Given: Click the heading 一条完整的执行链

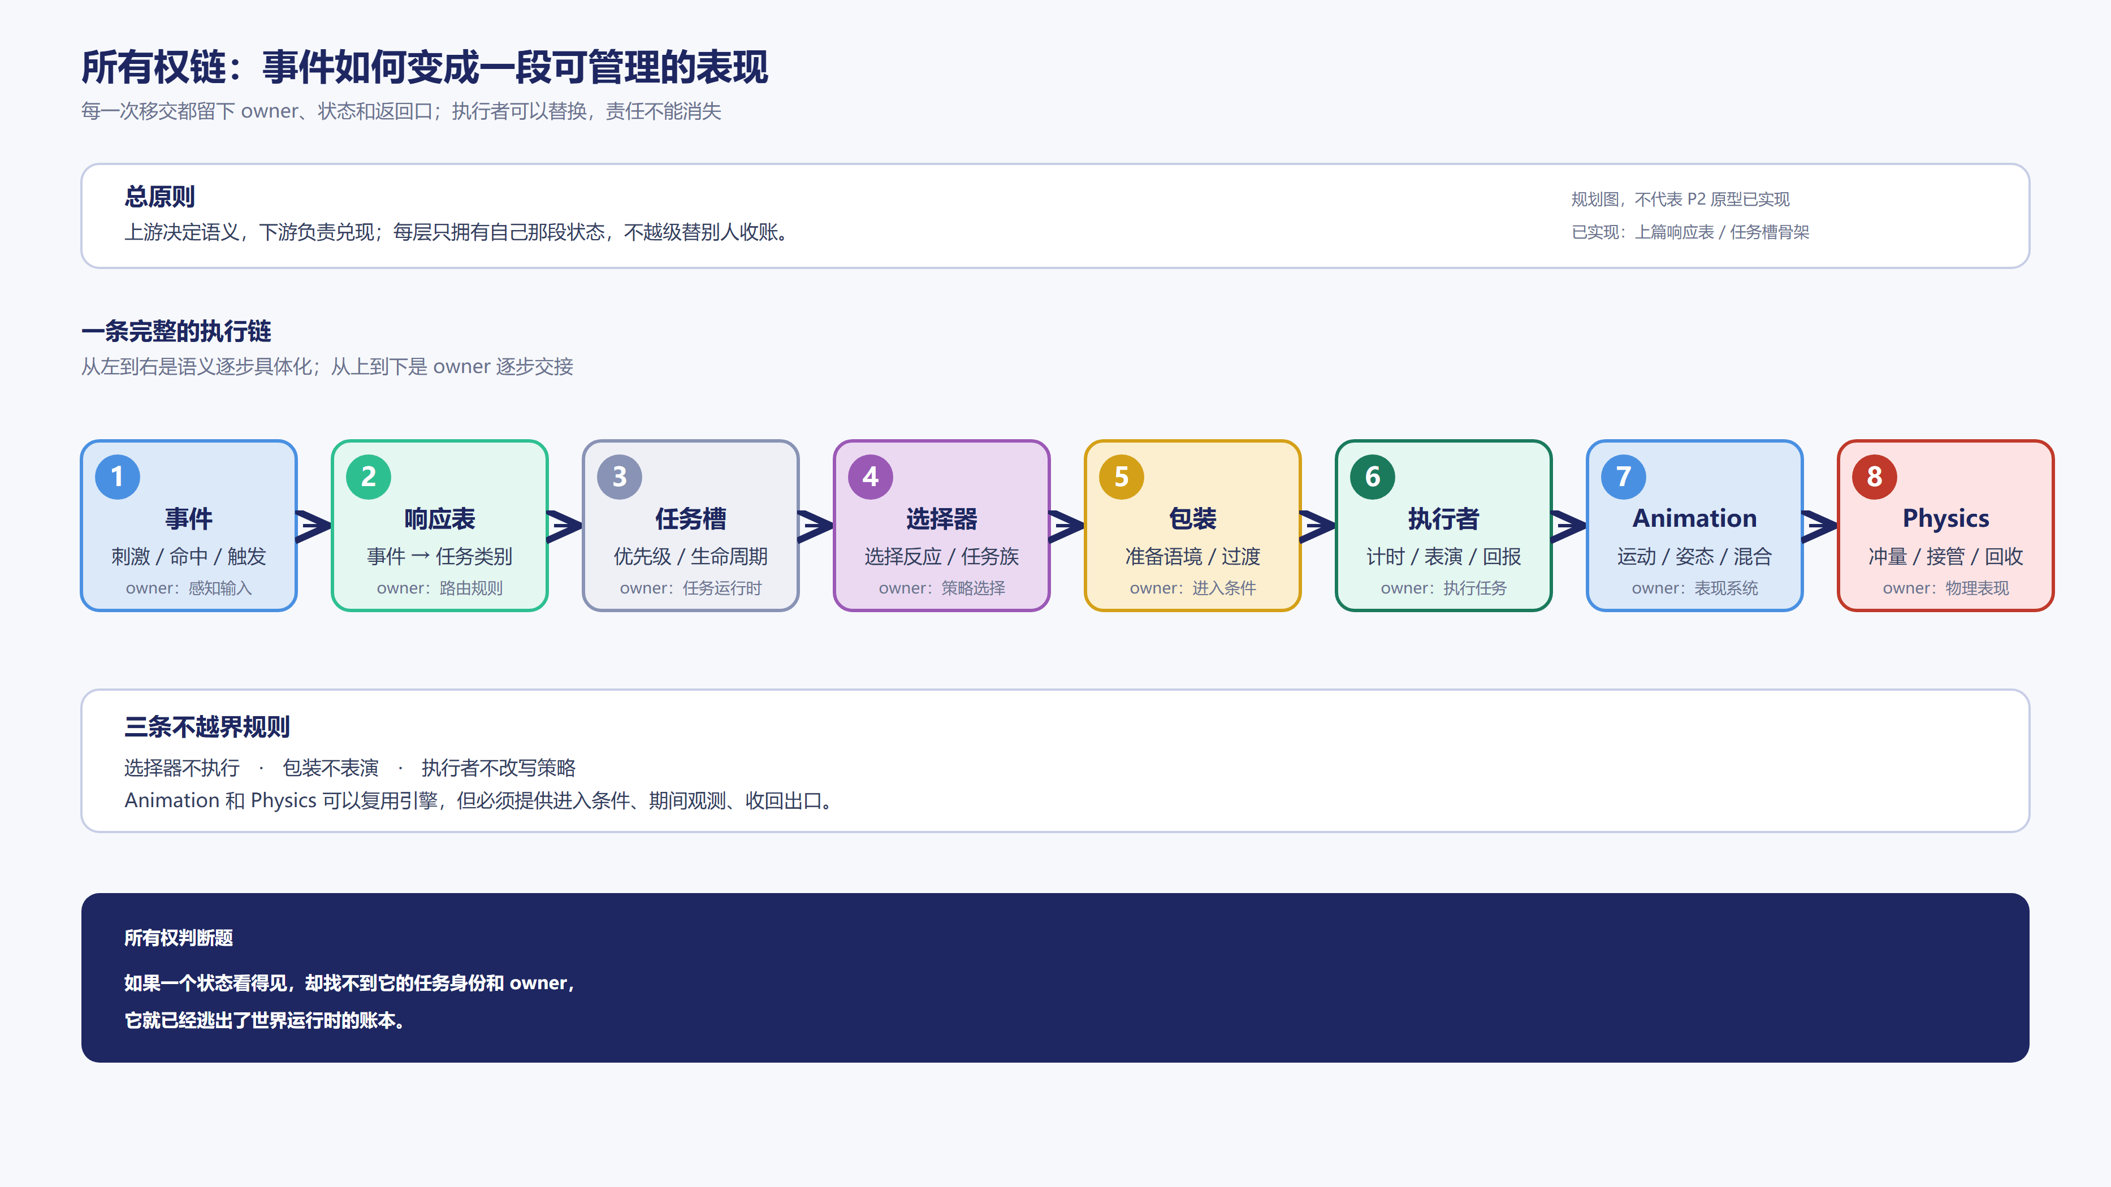Looking at the screenshot, I should [x=176, y=332].
